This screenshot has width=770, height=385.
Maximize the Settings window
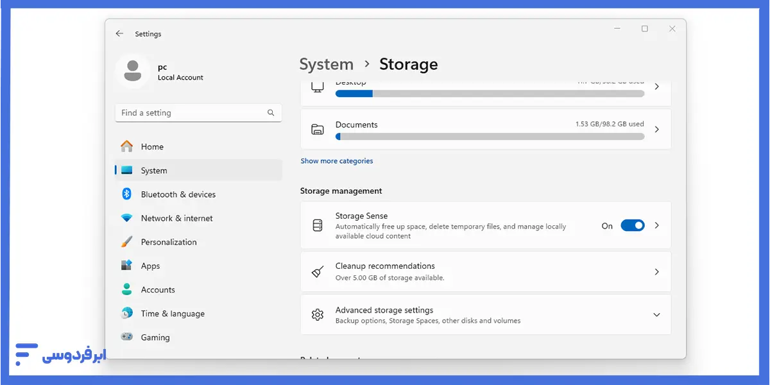point(645,29)
